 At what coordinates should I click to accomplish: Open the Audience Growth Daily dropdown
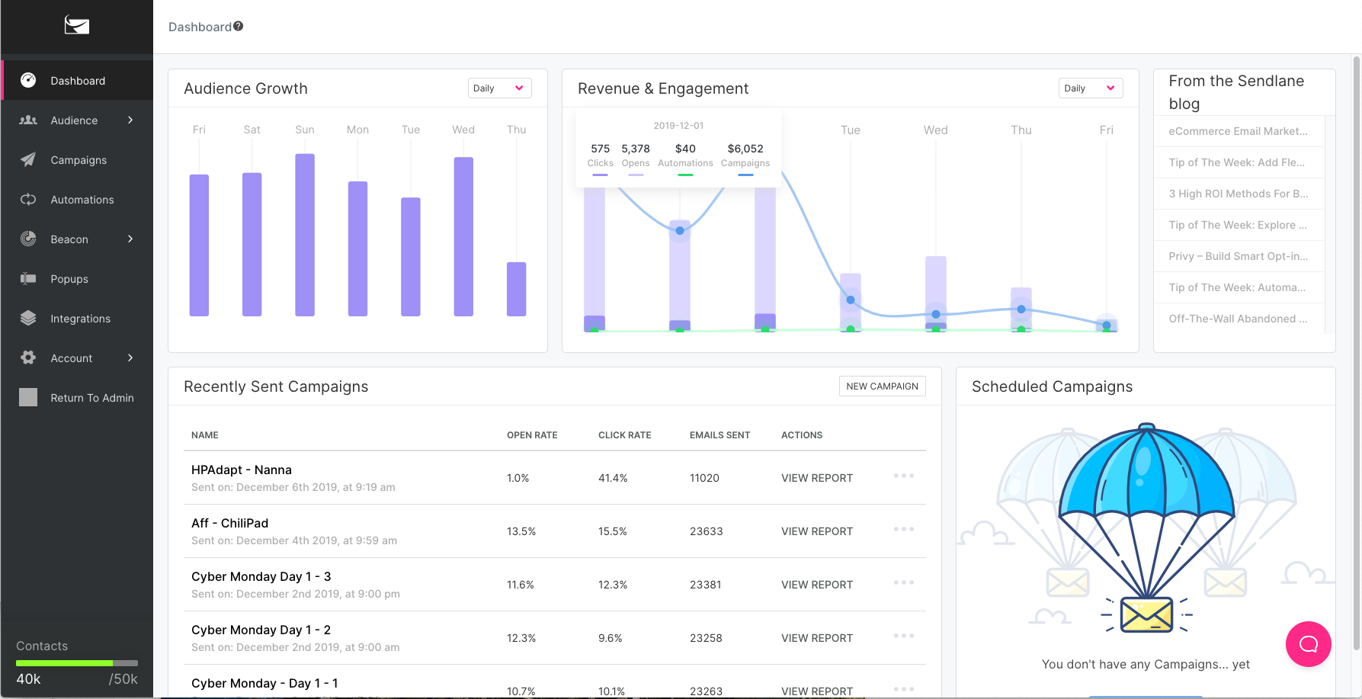tap(499, 88)
